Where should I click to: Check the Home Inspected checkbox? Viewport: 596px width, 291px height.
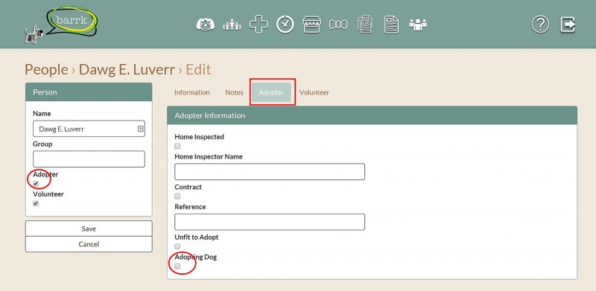[177, 146]
